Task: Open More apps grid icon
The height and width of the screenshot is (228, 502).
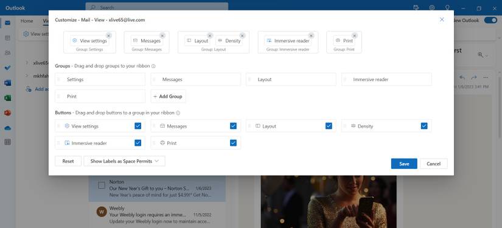Action: [x=8, y=142]
